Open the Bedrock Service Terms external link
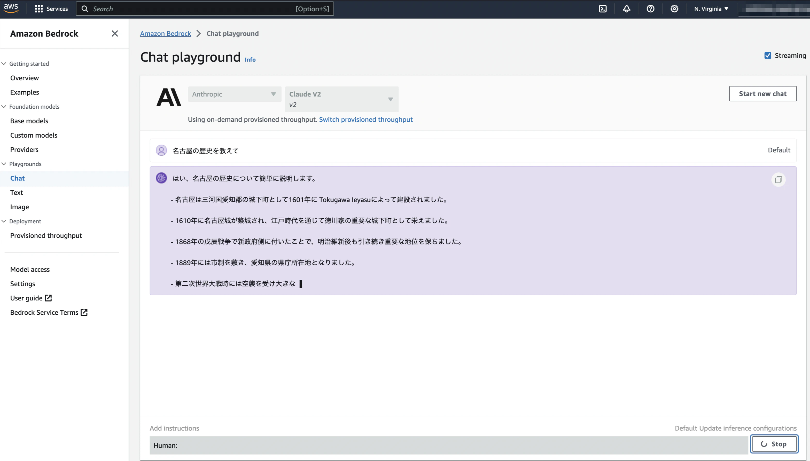Viewport: 810px width, 461px height. pyautogui.click(x=49, y=312)
